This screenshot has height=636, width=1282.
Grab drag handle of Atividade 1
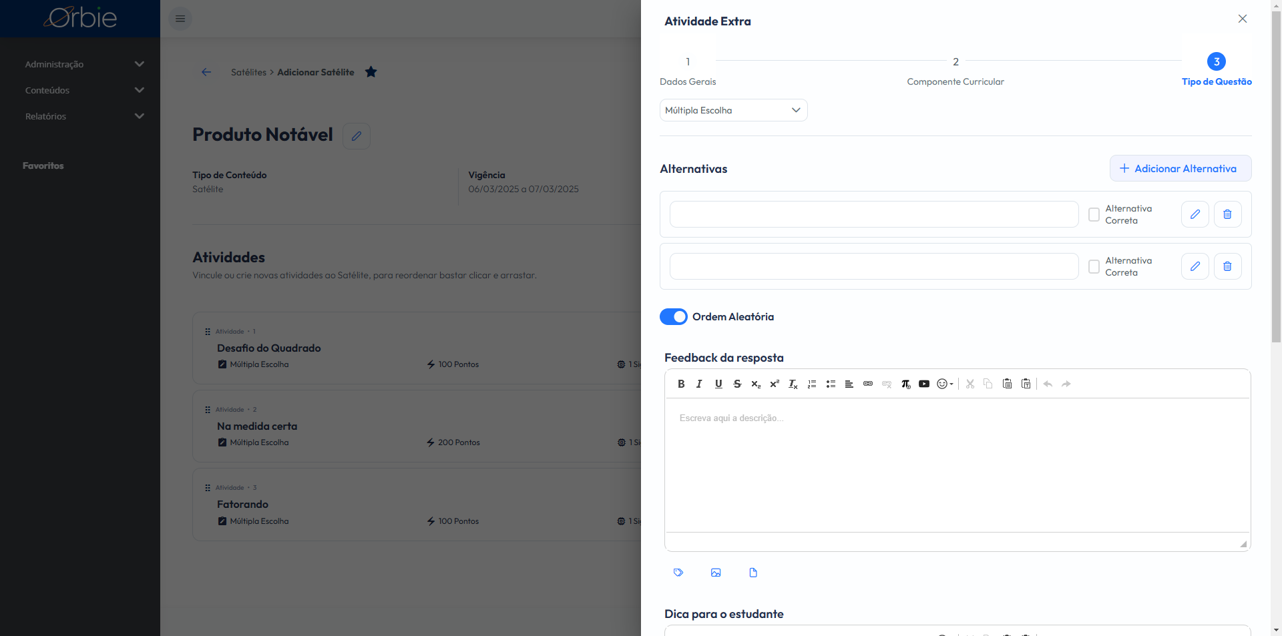click(x=208, y=332)
